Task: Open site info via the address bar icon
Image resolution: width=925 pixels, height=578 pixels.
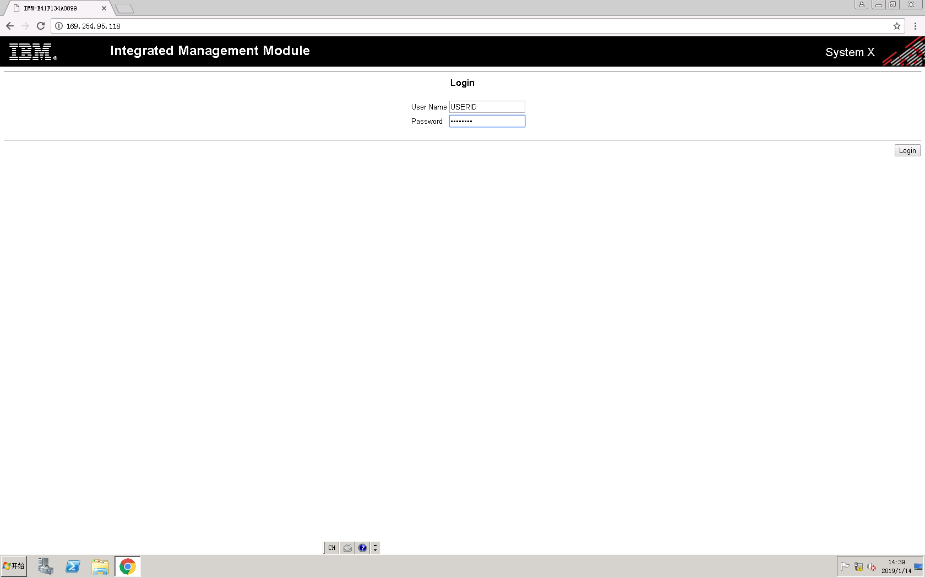Action: 58,25
